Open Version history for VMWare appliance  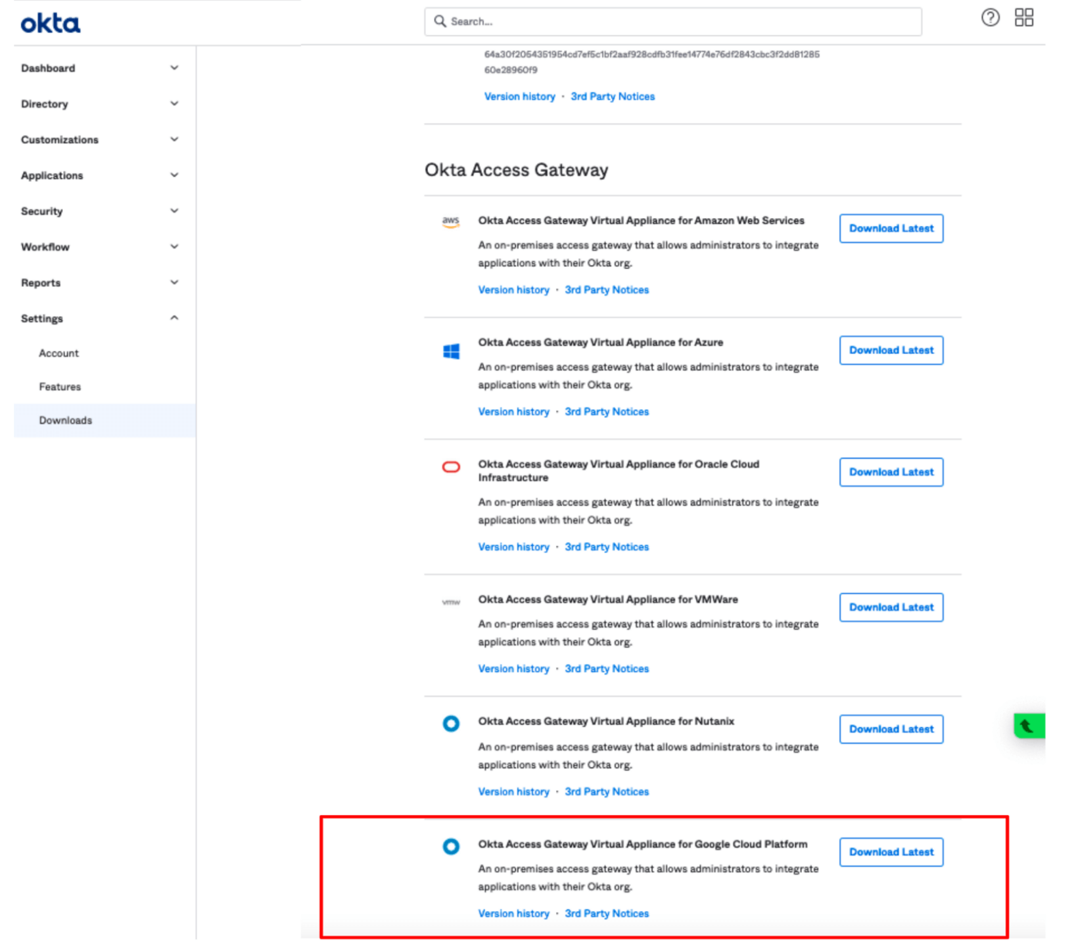point(513,669)
